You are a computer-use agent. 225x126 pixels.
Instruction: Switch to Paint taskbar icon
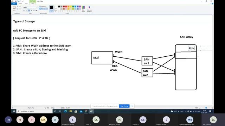[91, 111]
